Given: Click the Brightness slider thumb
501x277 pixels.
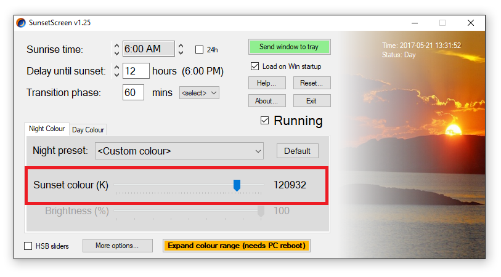Looking at the screenshot, I should click(261, 211).
